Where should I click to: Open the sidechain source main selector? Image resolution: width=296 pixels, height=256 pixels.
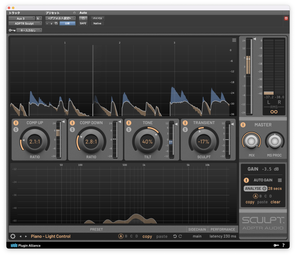(x=197, y=236)
